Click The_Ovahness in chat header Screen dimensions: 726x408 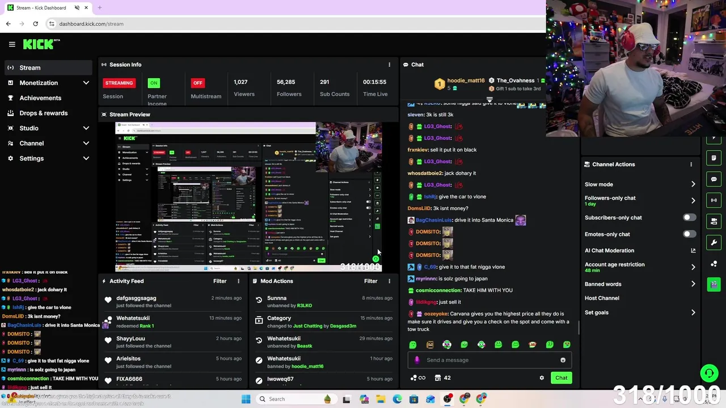point(516,80)
